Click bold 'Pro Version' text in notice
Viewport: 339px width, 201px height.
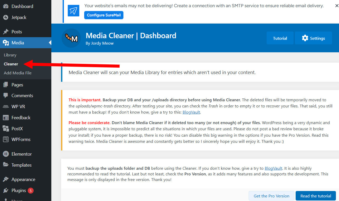[195, 174]
